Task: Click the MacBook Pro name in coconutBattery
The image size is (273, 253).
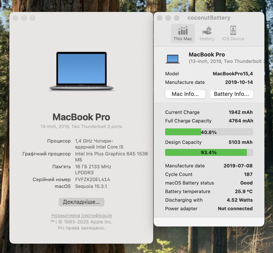Action: (207, 54)
